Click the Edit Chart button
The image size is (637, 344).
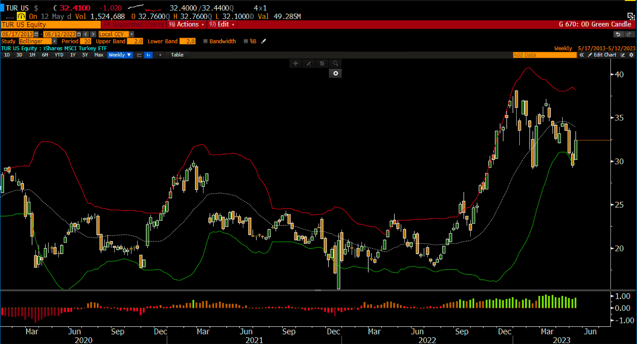click(602, 55)
